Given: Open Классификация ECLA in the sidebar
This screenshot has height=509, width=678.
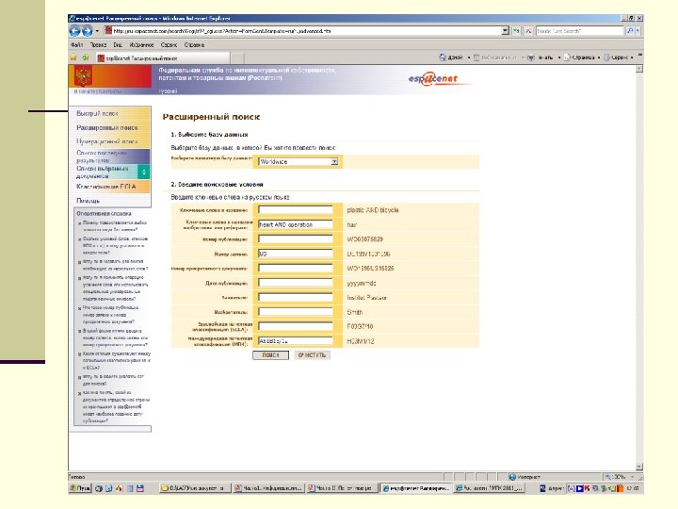Looking at the screenshot, I should tap(105, 187).
